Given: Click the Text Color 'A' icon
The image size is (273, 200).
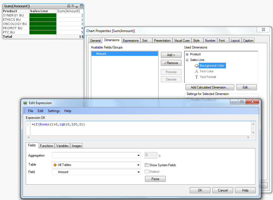Looking at the screenshot, I should 197,71.
